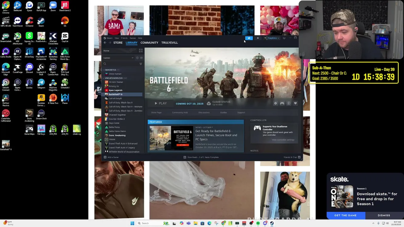404x227 pixels.
Task: Expand the Games filter dropdown
Action: [118, 58]
